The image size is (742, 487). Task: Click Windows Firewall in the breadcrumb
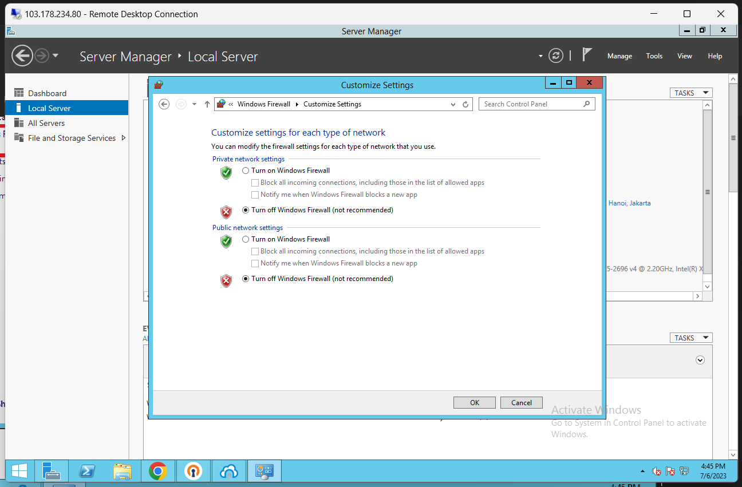point(264,104)
